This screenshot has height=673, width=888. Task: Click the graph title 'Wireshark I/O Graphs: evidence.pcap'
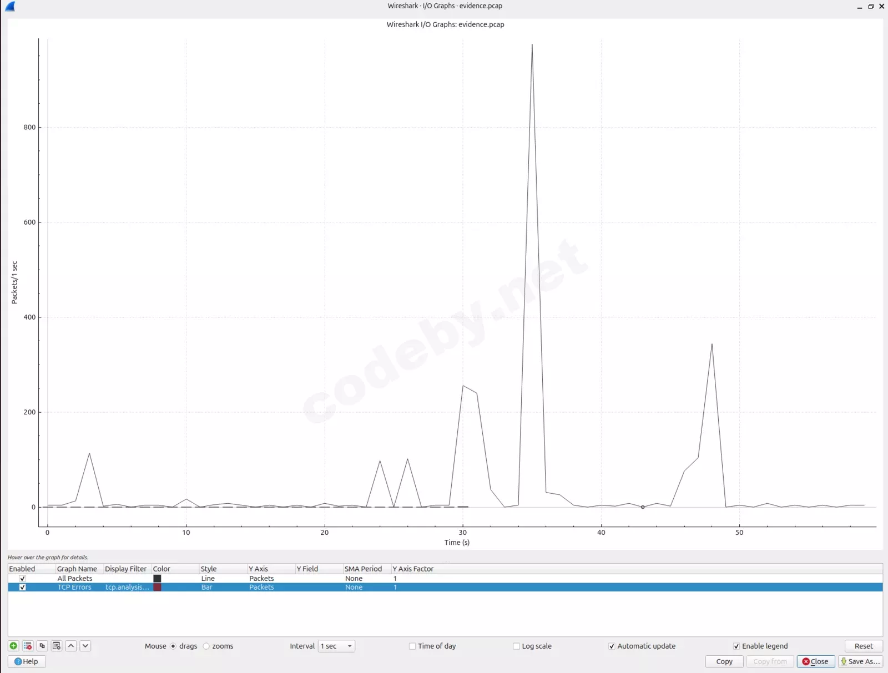445,24
